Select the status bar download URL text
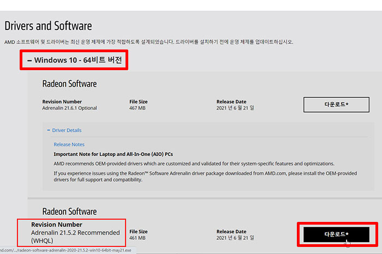Viewport: 382px width, 254px height. tap(65, 250)
